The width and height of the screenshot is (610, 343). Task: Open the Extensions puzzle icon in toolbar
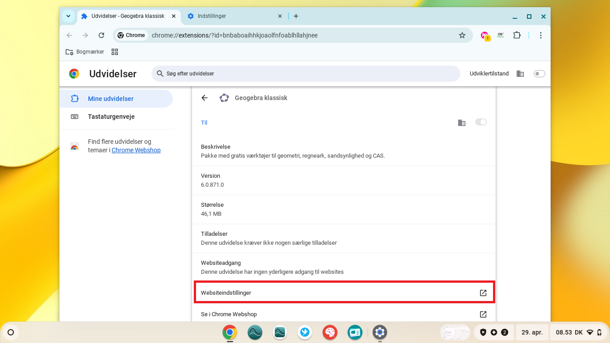[517, 35]
